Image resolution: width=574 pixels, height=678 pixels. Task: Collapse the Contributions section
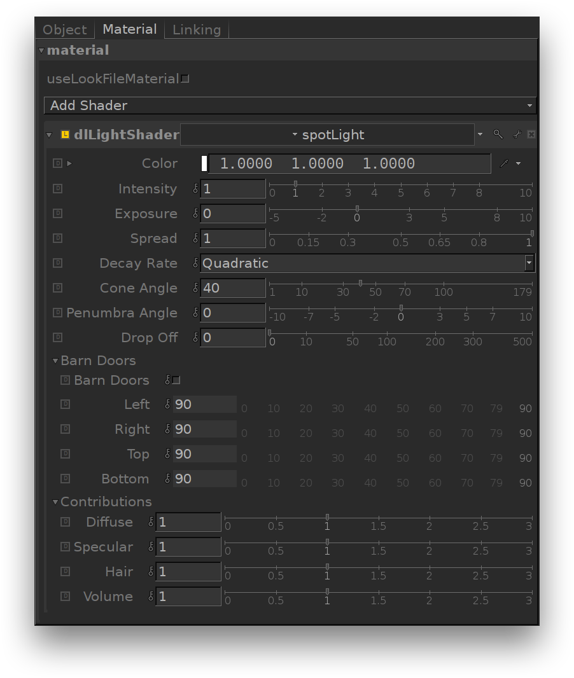click(55, 502)
